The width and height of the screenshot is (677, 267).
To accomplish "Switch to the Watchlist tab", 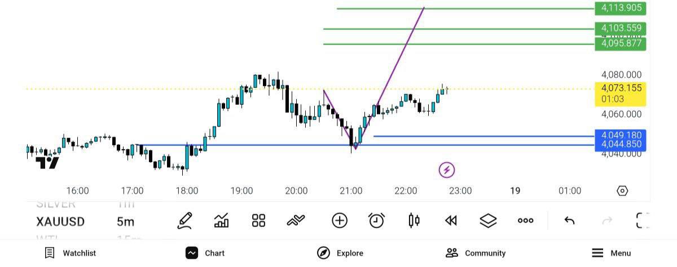I will pos(71,253).
